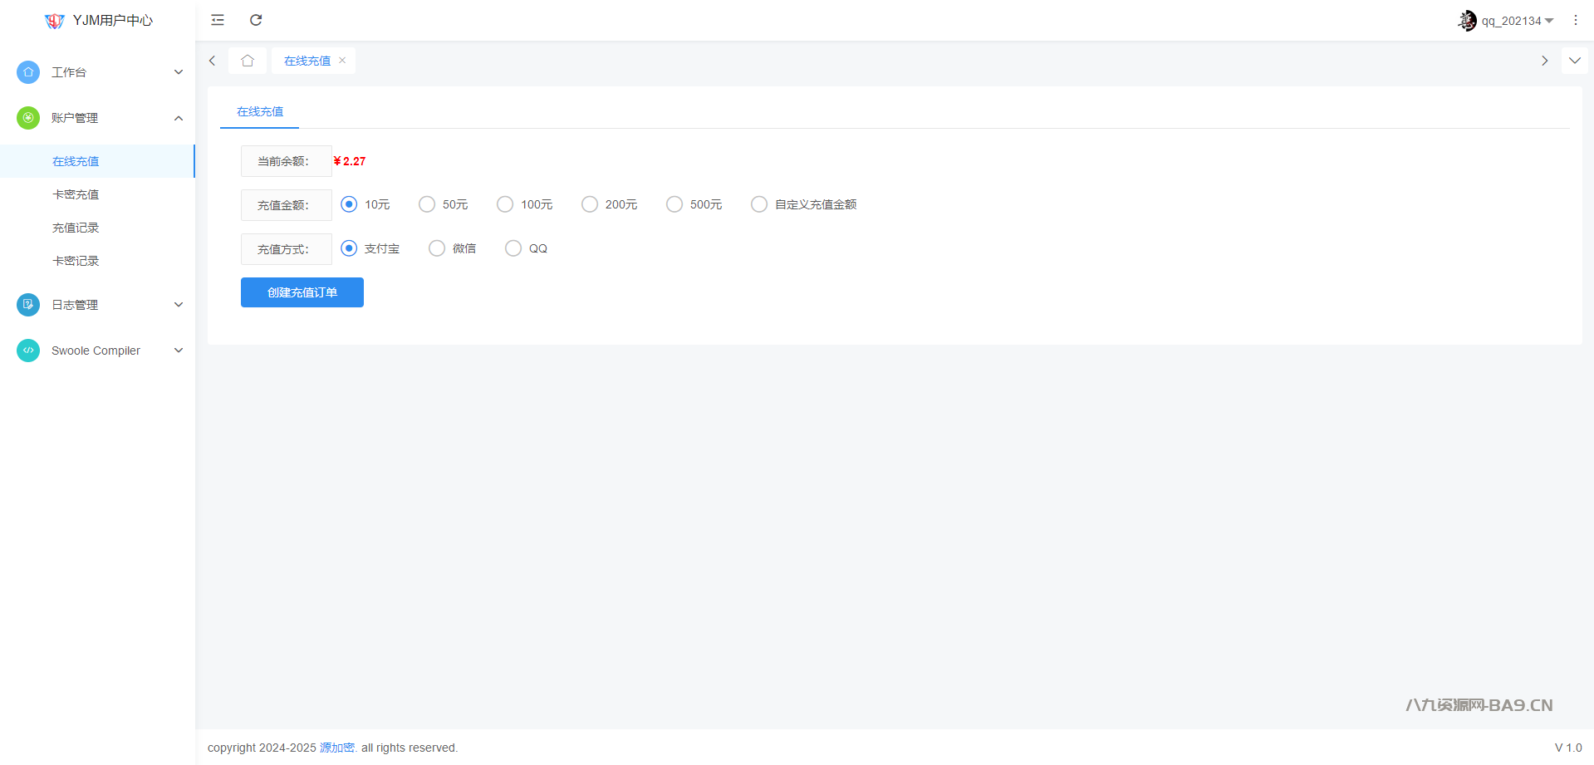
Task: Select the 自定义充值金额 option
Action: click(759, 204)
